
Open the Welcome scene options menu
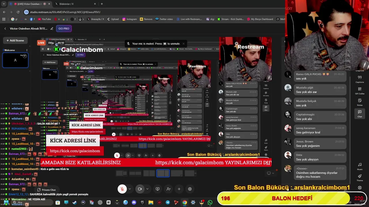pyautogui.click(x=27, y=50)
